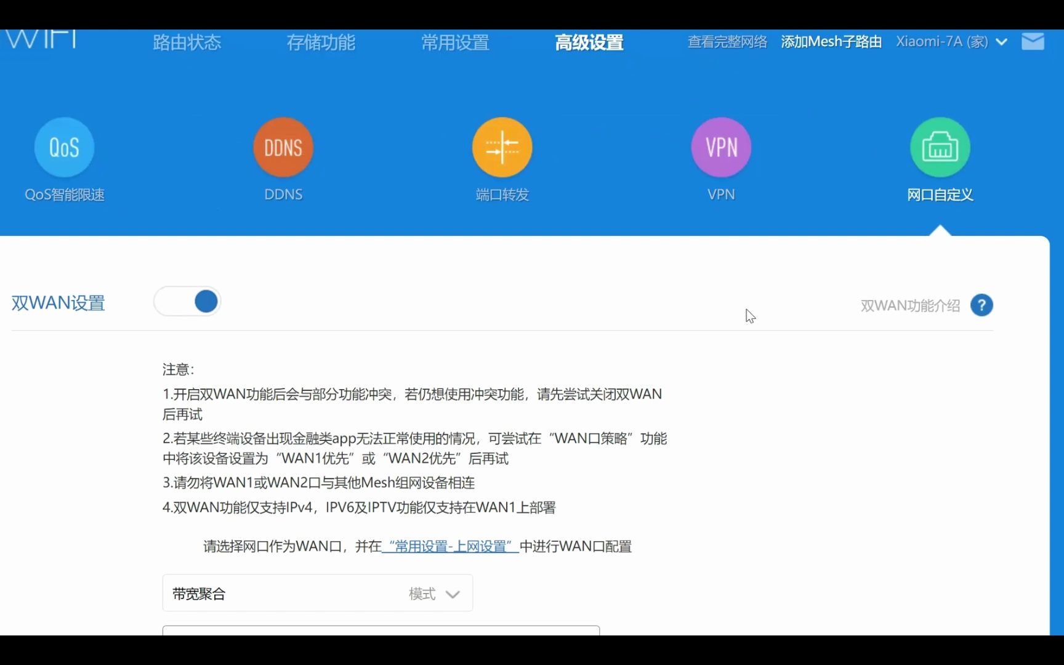
Task: Open the 常用设置 menu
Action: tap(454, 42)
